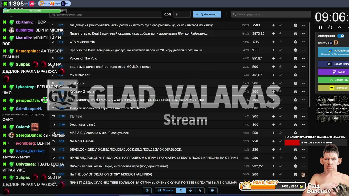Click the orange D icon near Донаты
Viewport: 349px width, 196px height.
tap(336, 43)
